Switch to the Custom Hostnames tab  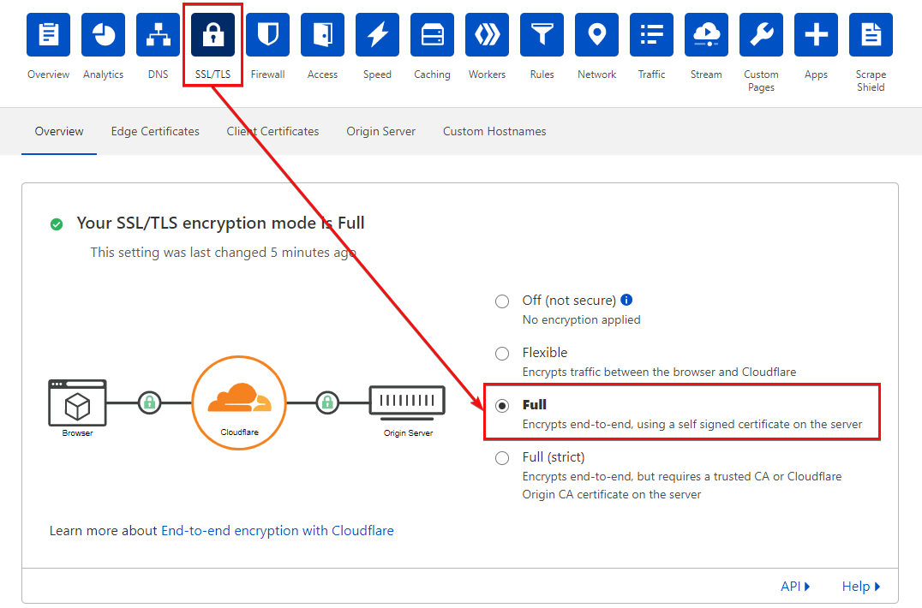pyautogui.click(x=494, y=132)
